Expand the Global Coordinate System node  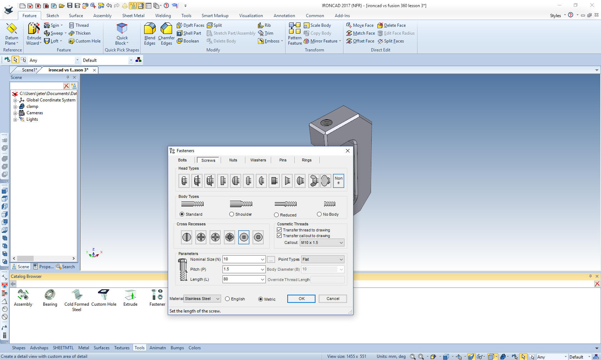[x=15, y=100]
